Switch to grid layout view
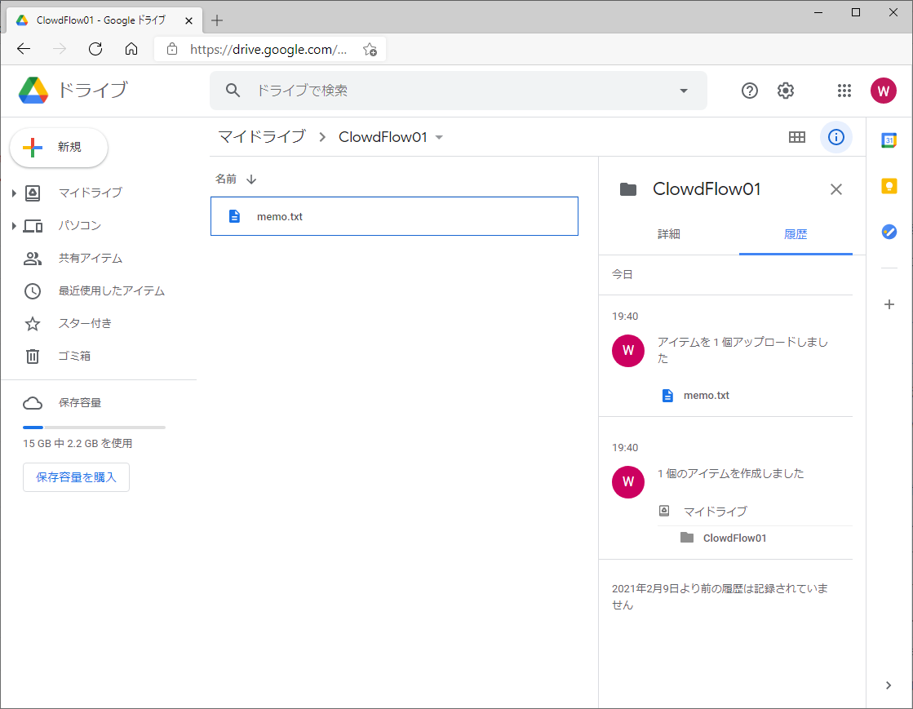Image resolution: width=913 pixels, height=709 pixels. tap(797, 137)
